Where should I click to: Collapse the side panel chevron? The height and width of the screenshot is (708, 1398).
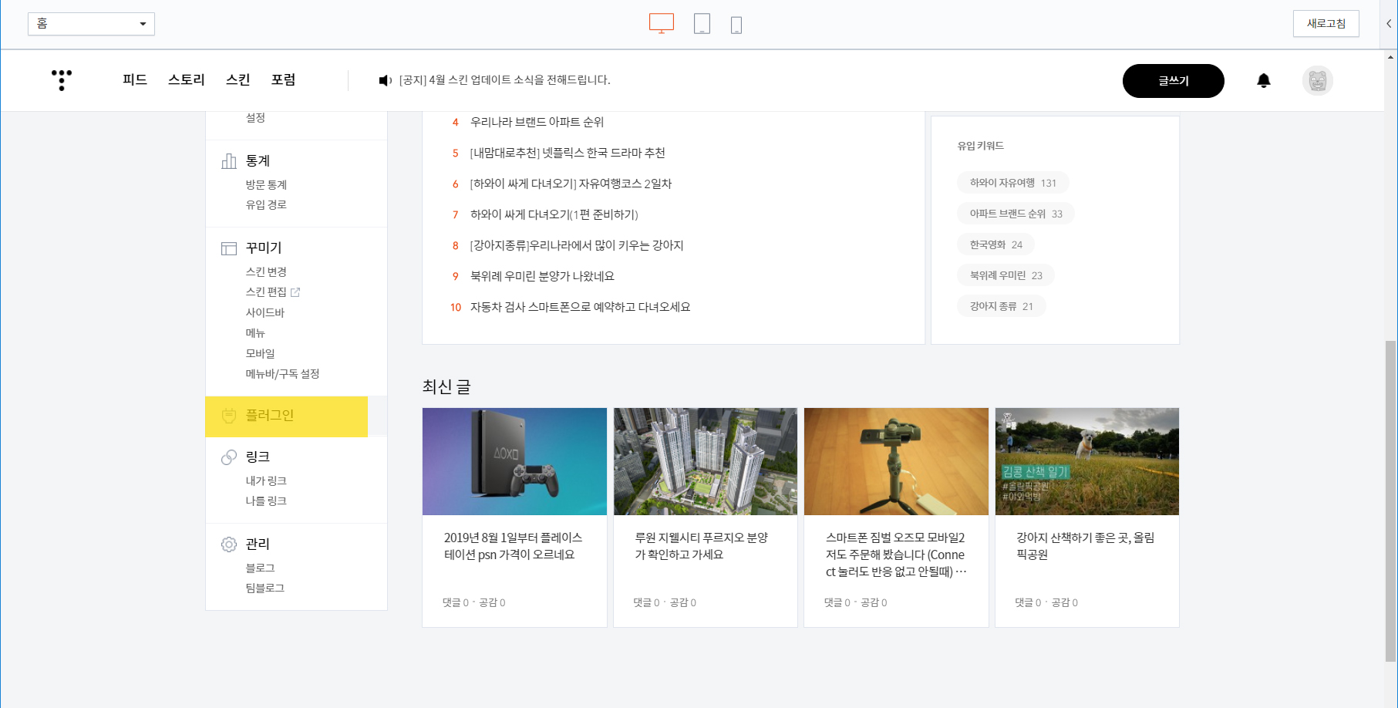coord(1389,24)
